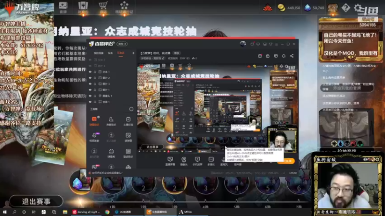Click the share icon in streaming app
Screen dimensions: 385x216
click(x=292, y=56)
